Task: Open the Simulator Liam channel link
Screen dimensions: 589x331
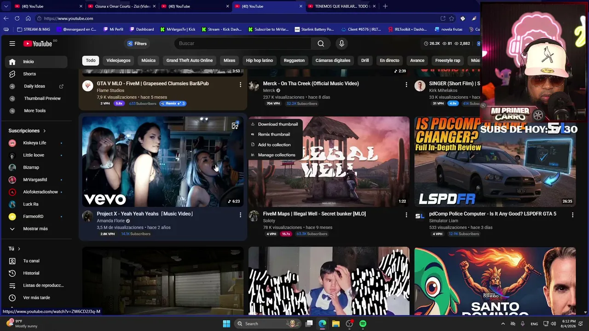Action: coord(444,221)
